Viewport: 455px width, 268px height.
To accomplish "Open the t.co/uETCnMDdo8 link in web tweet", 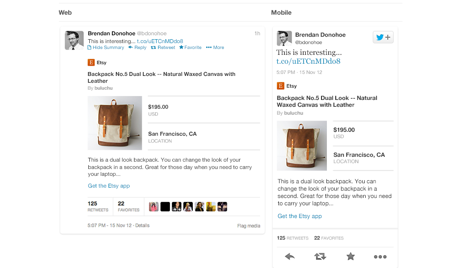I will (160, 41).
